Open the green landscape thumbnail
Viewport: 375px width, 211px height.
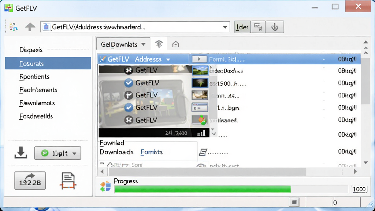tap(200, 71)
